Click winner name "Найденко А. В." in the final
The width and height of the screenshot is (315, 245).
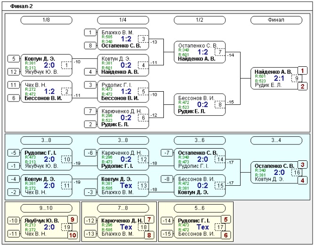pos(273,72)
